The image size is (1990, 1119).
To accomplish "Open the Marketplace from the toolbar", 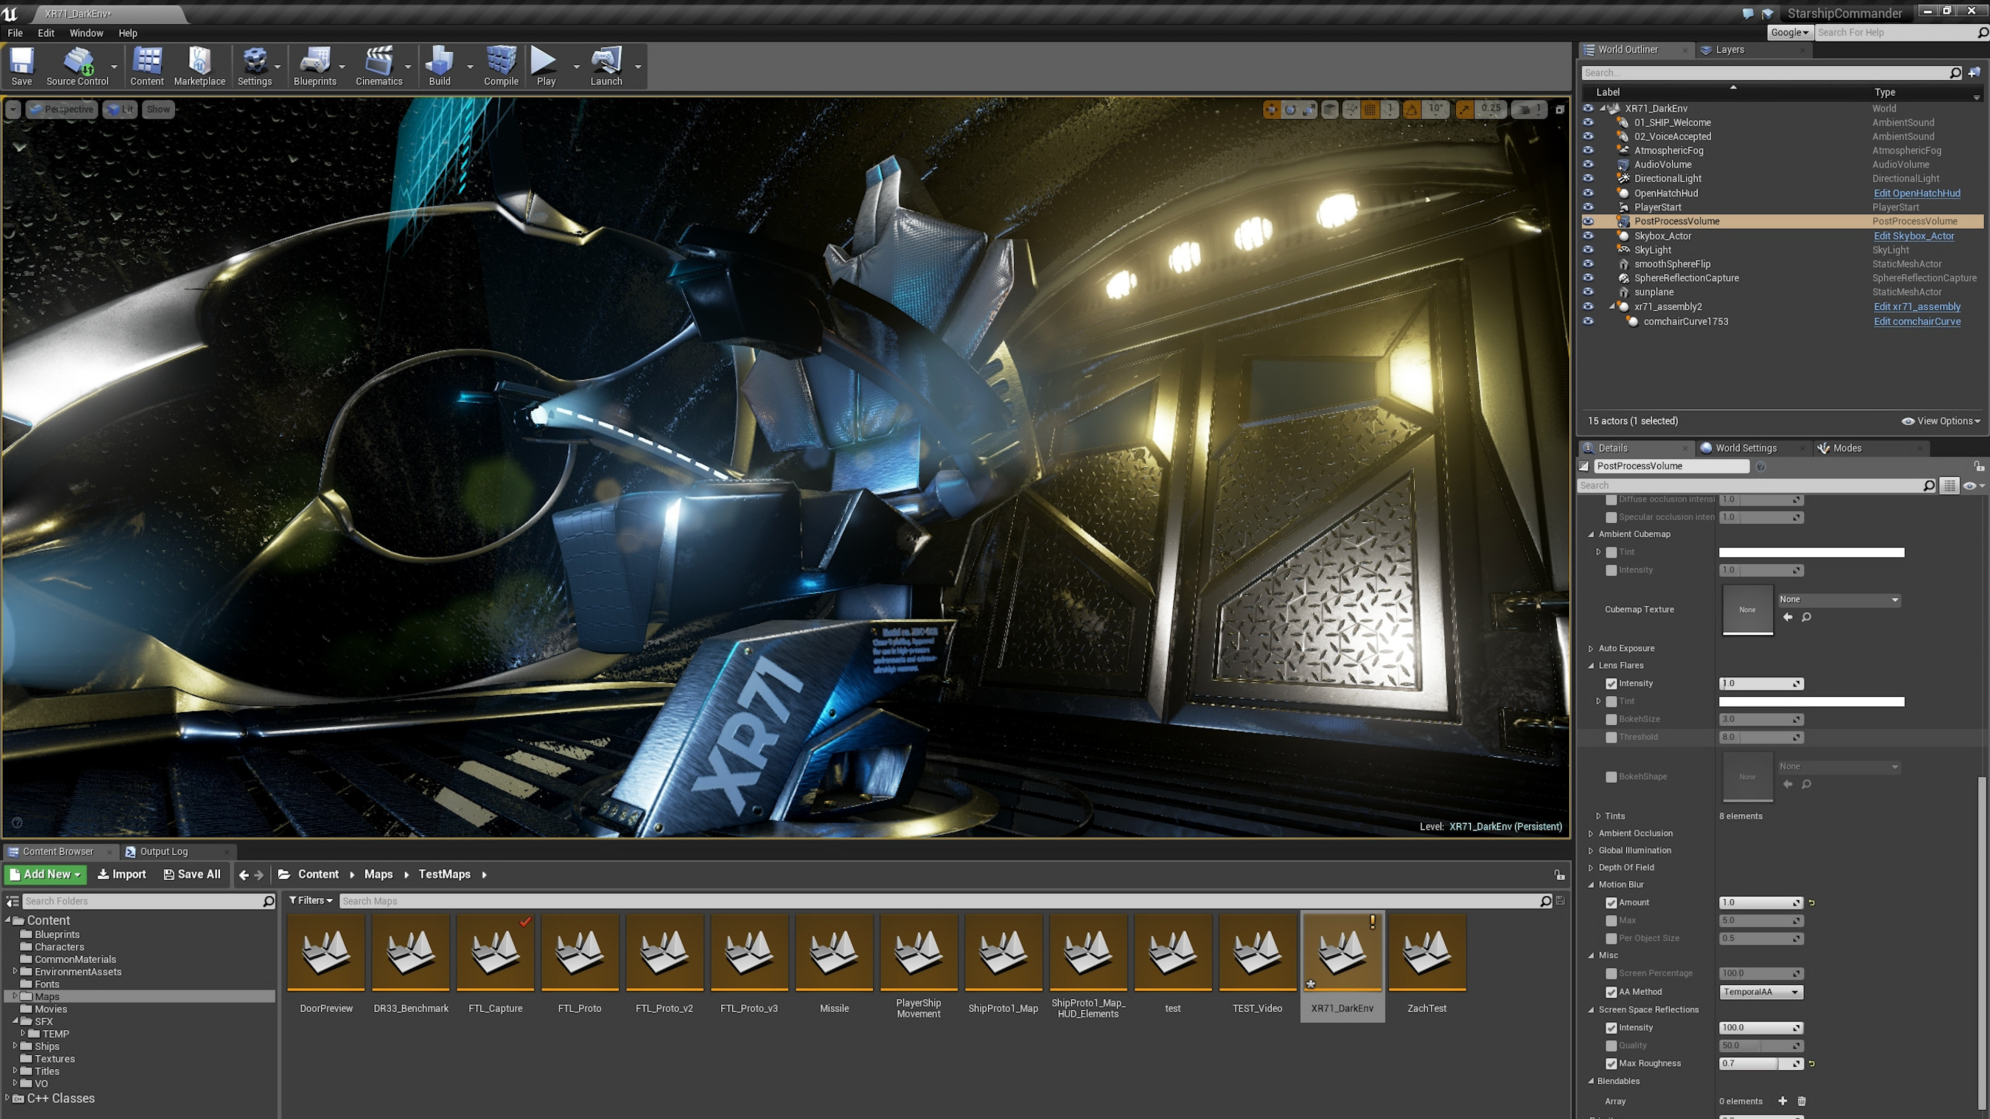I will tap(200, 66).
